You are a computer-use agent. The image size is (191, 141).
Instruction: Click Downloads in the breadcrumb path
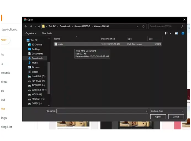click(65, 26)
